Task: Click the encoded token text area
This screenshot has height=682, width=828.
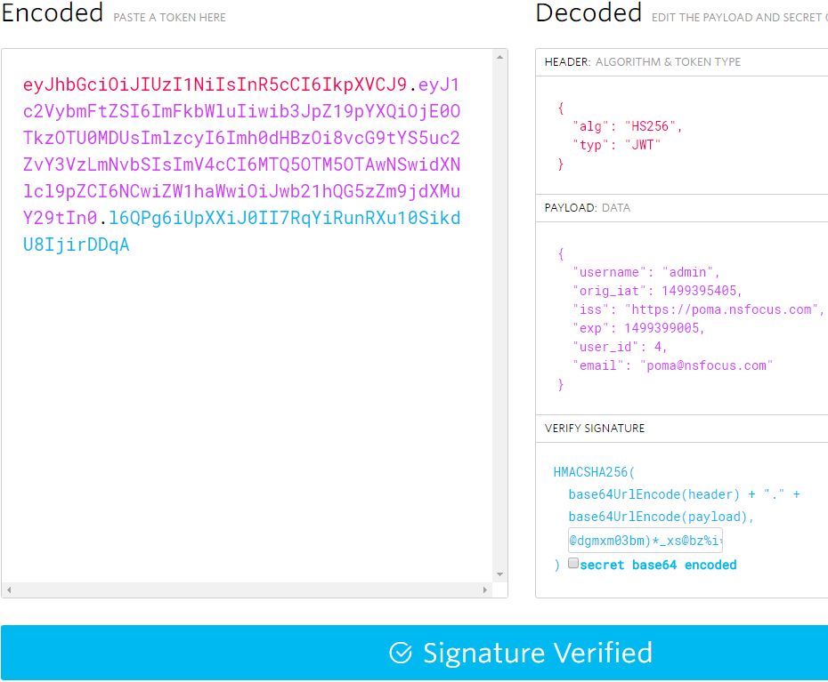Action: [247, 316]
